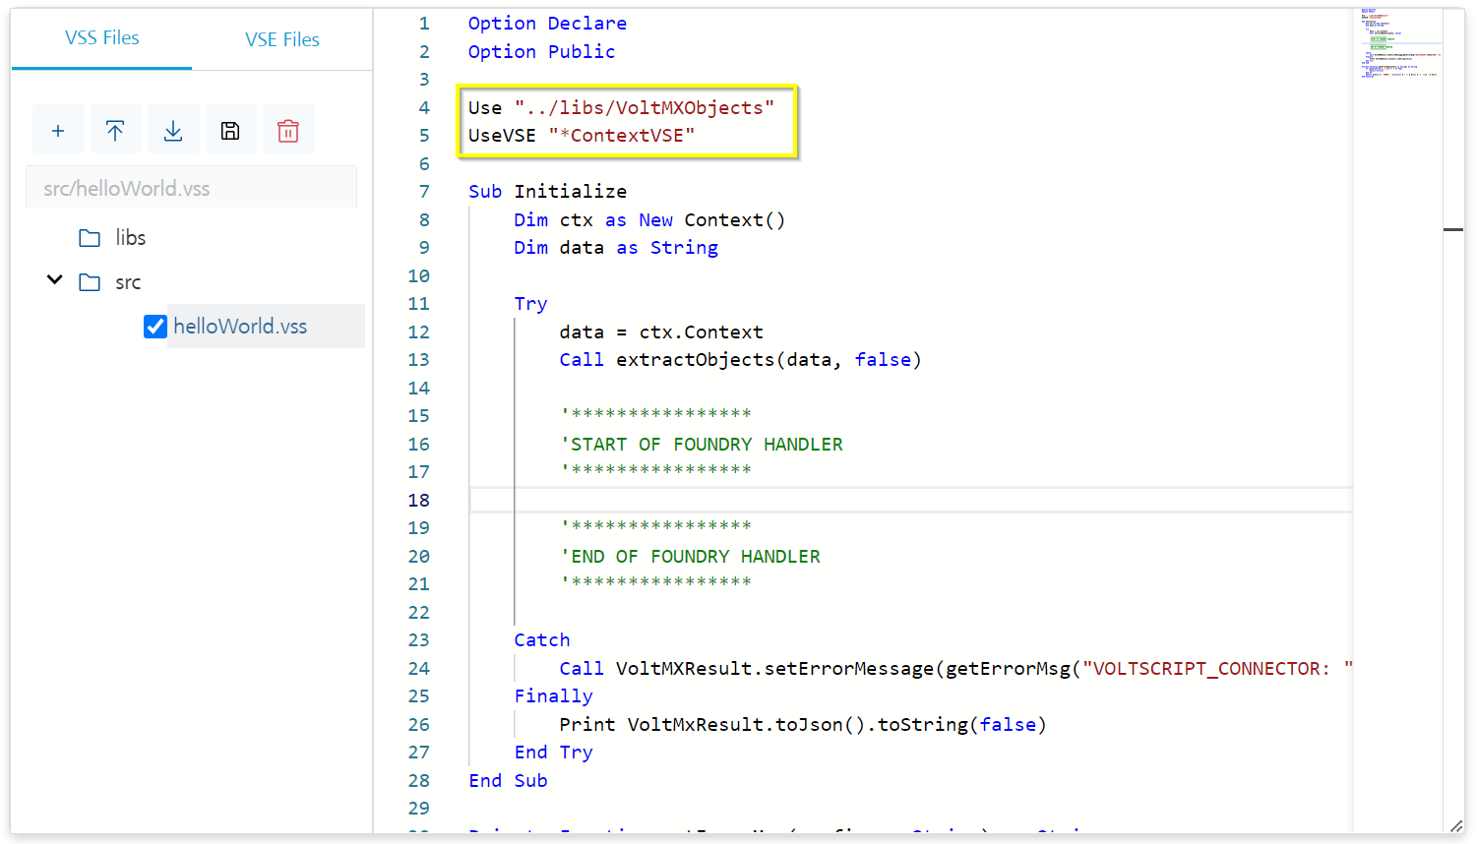Screen dimensions: 1477x844
Task: Click line number 23 in gutter
Action: 419,640
